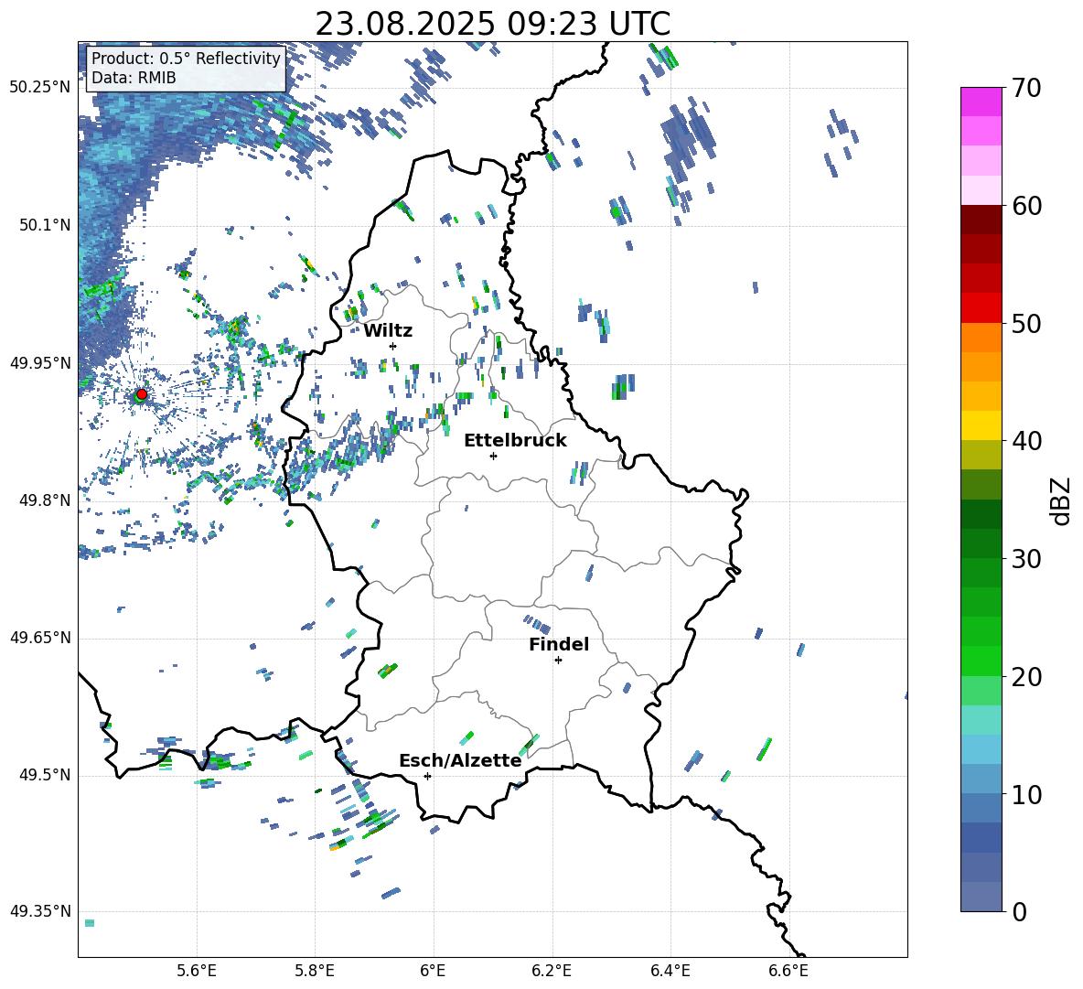Click the 49.95°N latitude label
1083x989 pixels.
pos(39,363)
